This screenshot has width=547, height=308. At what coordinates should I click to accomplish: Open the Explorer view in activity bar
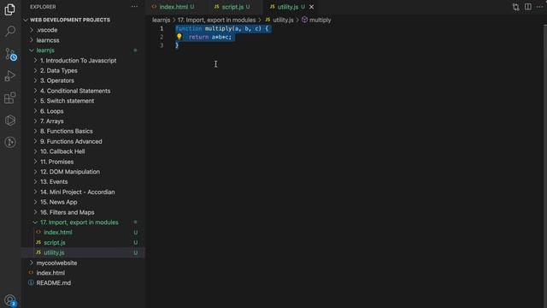9,9
